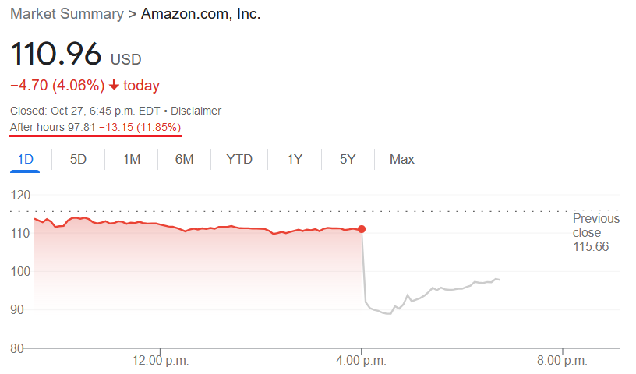Open the 6M chart view

point(184,160)
